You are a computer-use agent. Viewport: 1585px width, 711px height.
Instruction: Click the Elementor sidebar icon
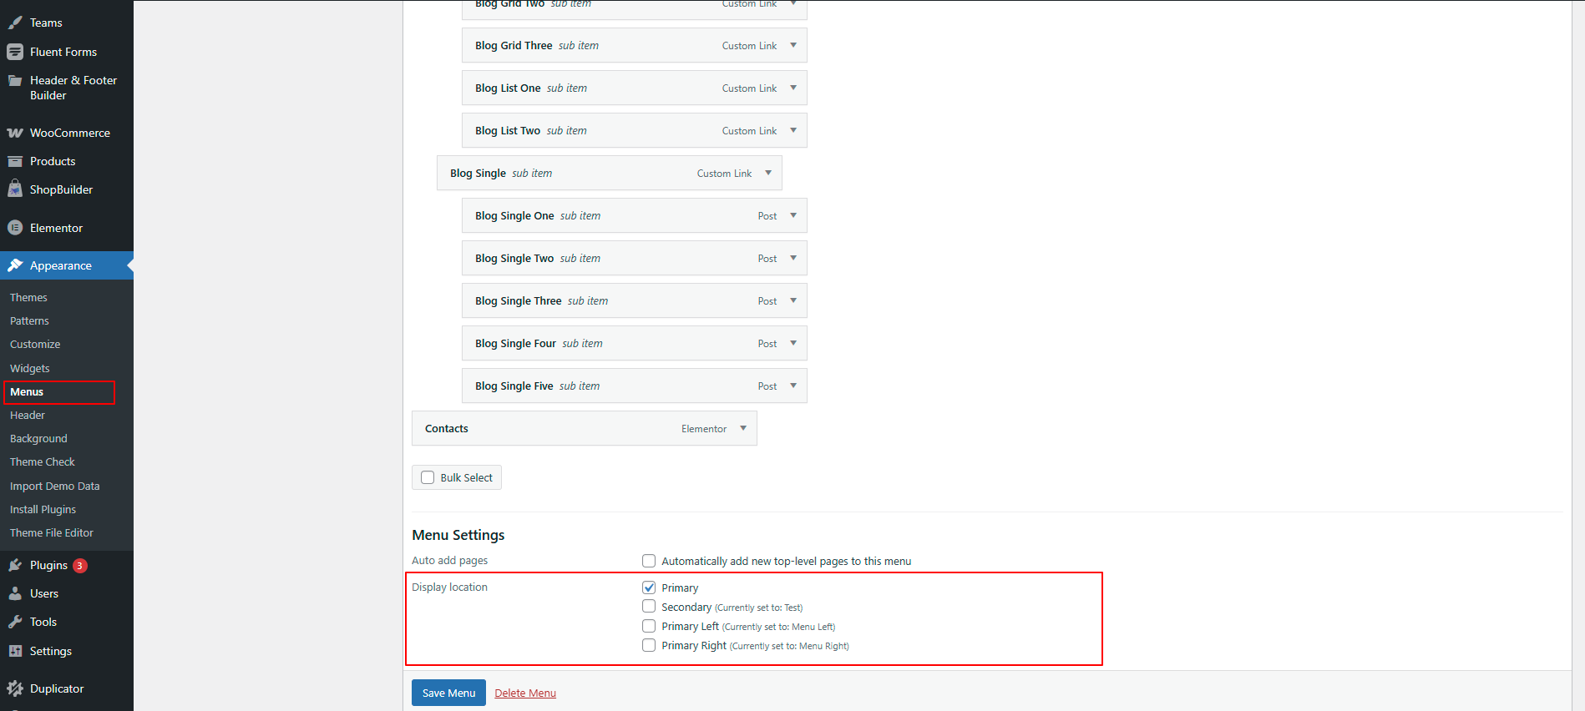coord(15,228)
